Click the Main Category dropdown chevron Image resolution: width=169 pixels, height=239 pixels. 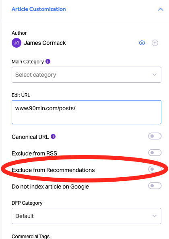155,75
